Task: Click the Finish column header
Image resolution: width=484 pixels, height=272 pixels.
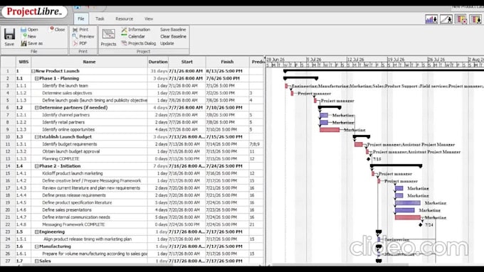Action: [227, 62]
